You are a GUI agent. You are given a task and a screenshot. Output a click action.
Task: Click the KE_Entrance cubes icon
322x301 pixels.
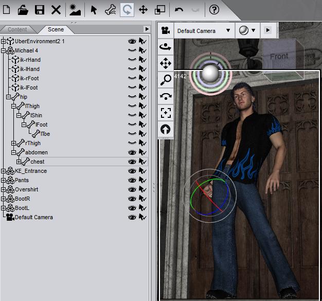pyautogui.click(x=10, y=171)
